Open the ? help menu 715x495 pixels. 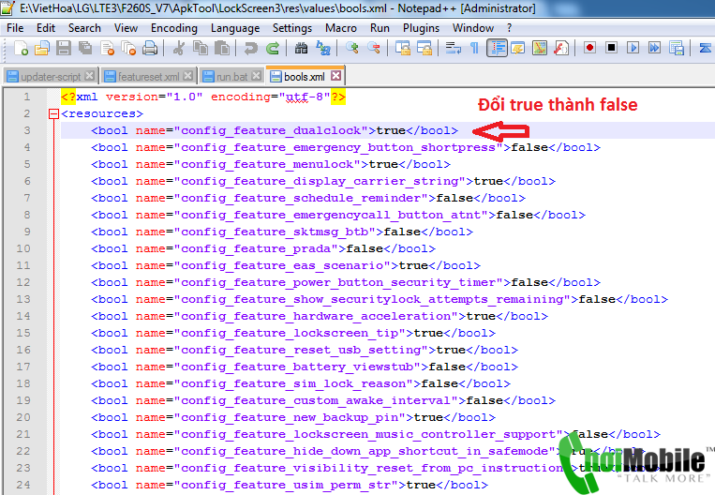(510, 28)
